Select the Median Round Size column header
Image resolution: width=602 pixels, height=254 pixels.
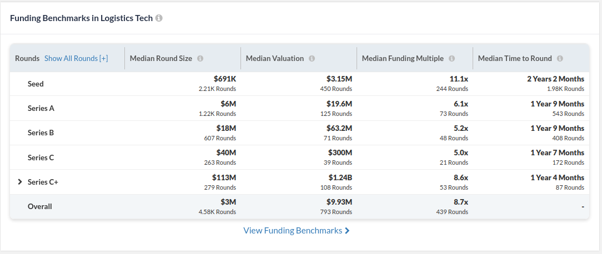click(x=161, y=58)
